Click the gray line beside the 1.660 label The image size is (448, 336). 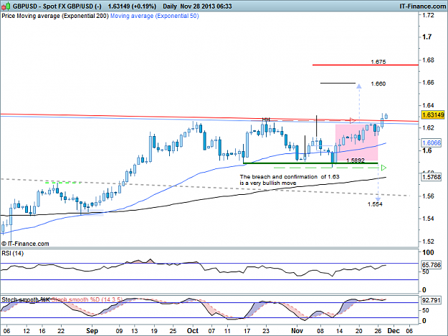tap(338, 83)
